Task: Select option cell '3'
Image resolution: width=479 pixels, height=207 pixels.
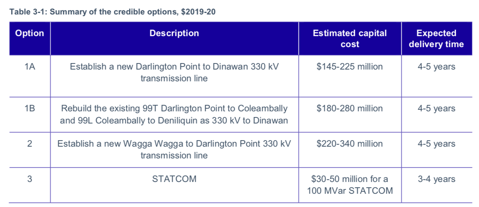Action: point(30,179)
